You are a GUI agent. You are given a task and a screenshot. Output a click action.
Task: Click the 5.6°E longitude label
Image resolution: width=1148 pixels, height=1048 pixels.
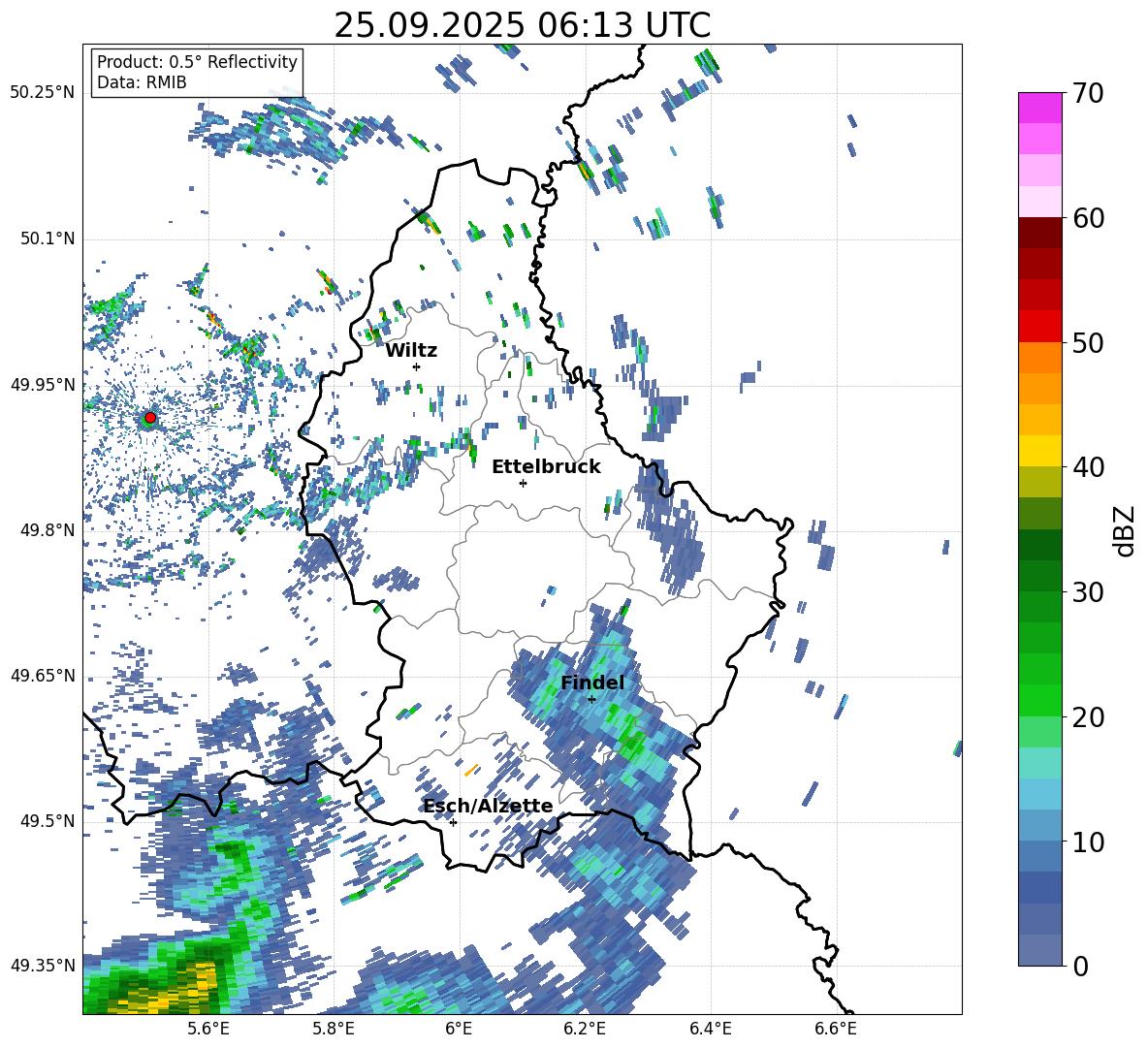(x=208, y=1029)
